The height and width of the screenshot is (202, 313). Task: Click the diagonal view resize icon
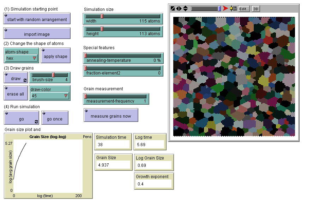pyautogui.click(x=173, y=8)
